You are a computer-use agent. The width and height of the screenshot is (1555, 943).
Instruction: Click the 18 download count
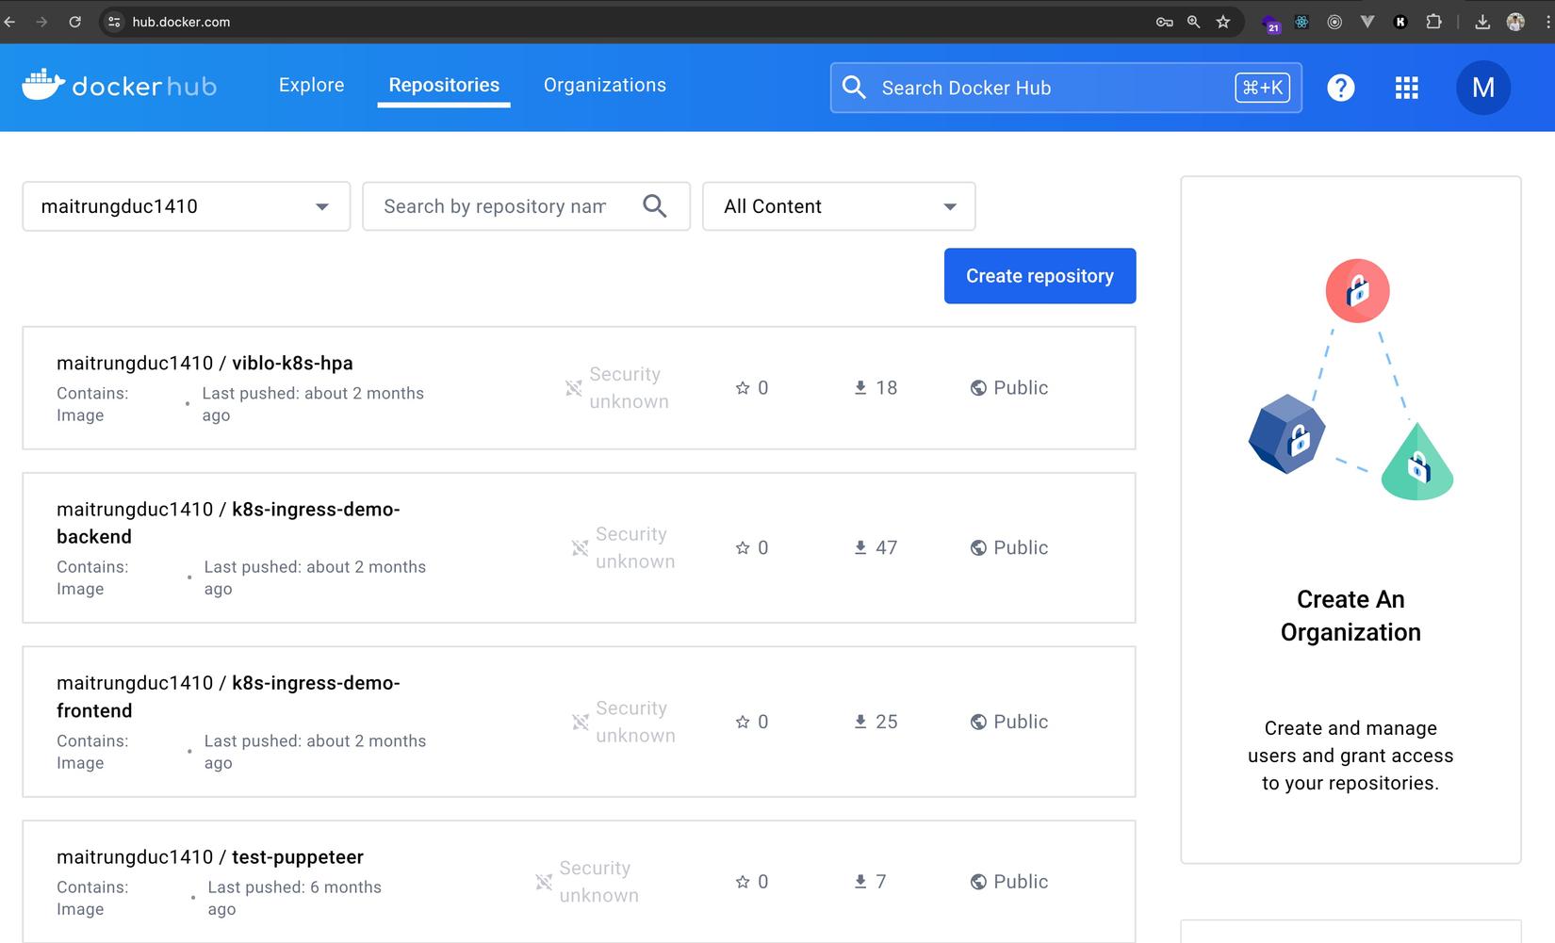point(887,388)
